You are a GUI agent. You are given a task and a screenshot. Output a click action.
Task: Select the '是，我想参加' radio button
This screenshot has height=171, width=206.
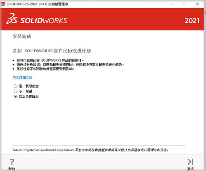(x=15, y=86)
